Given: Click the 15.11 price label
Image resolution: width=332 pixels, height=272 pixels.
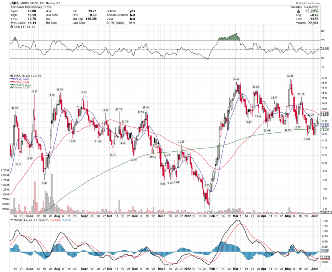Looking at the screenshot, I should pos(301,94).
